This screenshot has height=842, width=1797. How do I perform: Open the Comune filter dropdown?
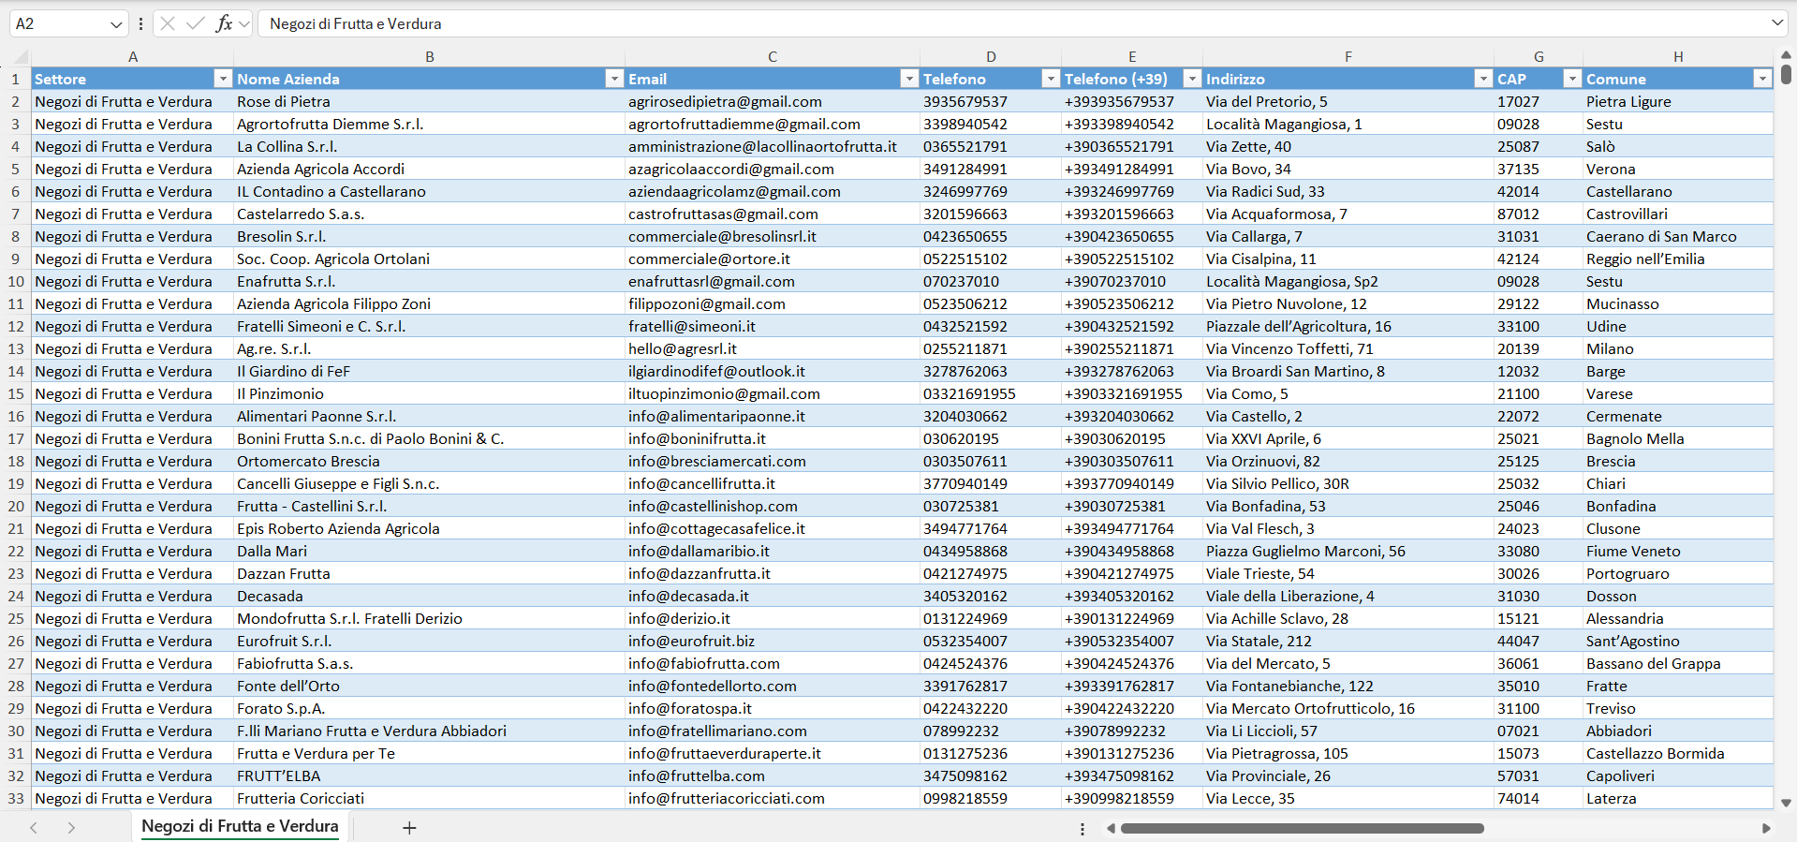coord(1762,79)
